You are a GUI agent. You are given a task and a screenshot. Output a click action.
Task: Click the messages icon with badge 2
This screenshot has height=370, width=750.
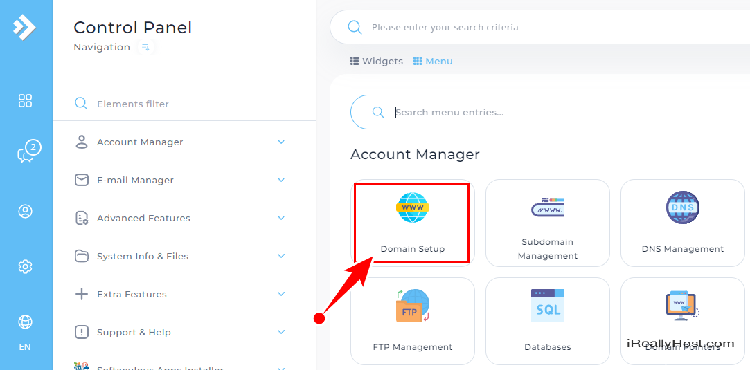28,152
